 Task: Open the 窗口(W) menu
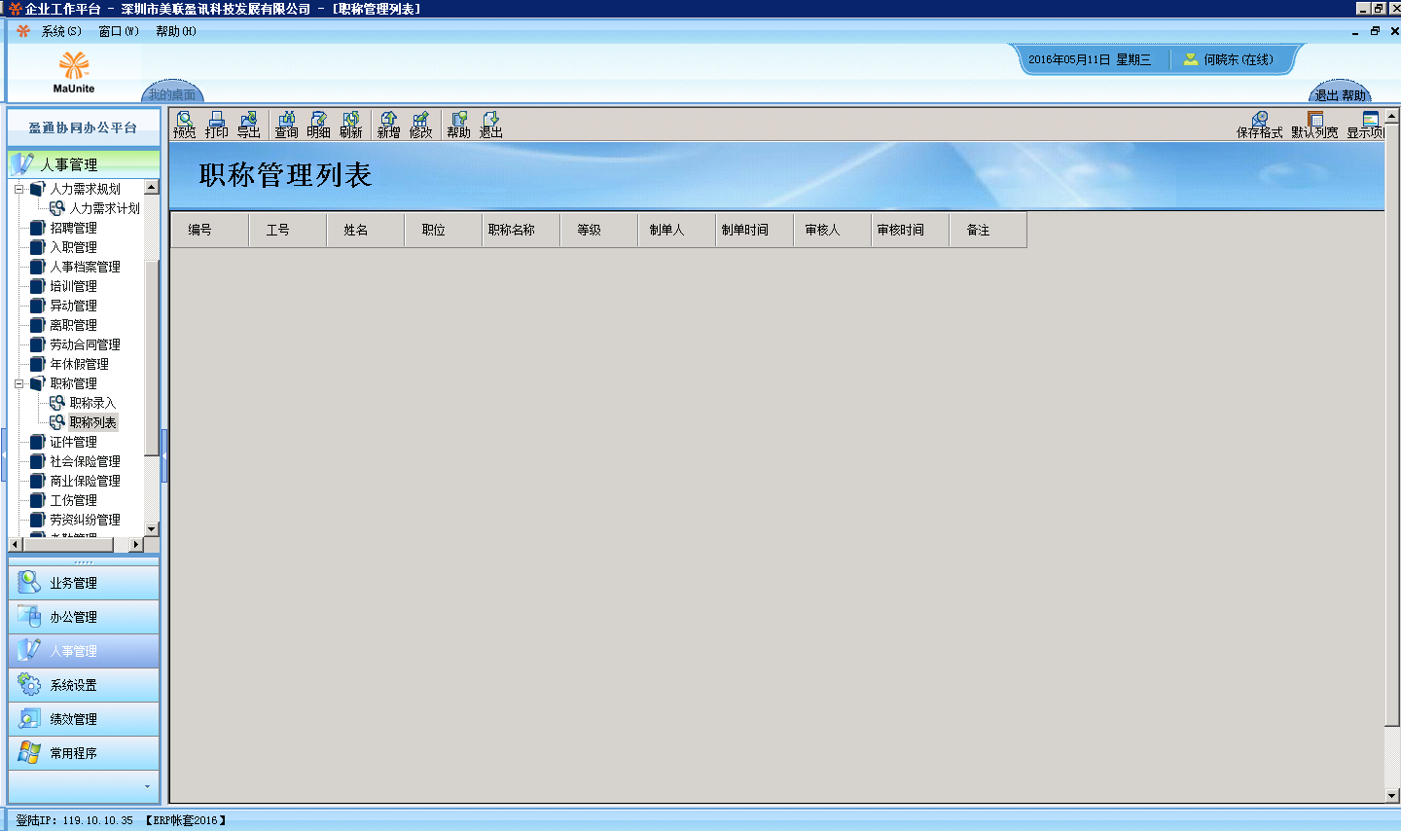(119, 31)
